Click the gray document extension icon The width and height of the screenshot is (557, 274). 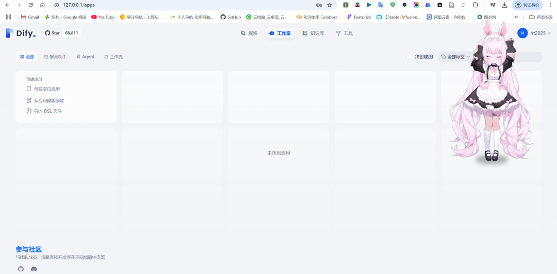[x=451, y=5]
